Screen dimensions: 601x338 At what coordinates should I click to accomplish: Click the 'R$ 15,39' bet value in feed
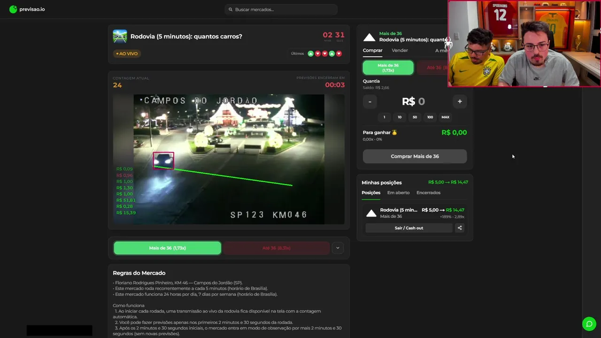click(x=126, y=213)
